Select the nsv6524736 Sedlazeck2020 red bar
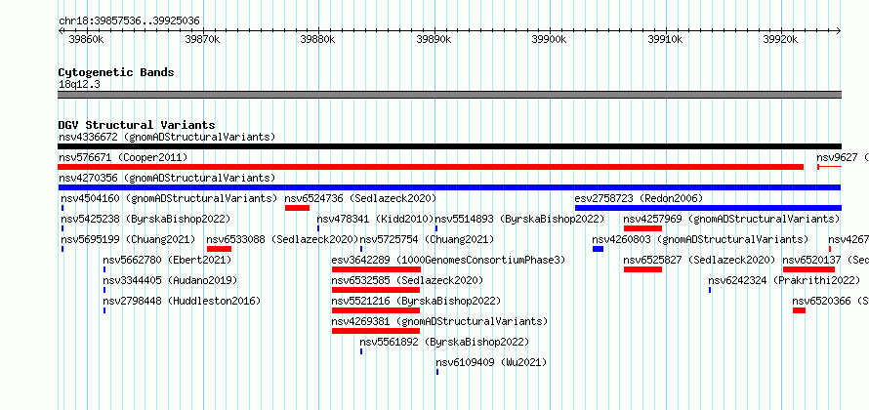Viewport: 869px width, 410px height. 297,208
